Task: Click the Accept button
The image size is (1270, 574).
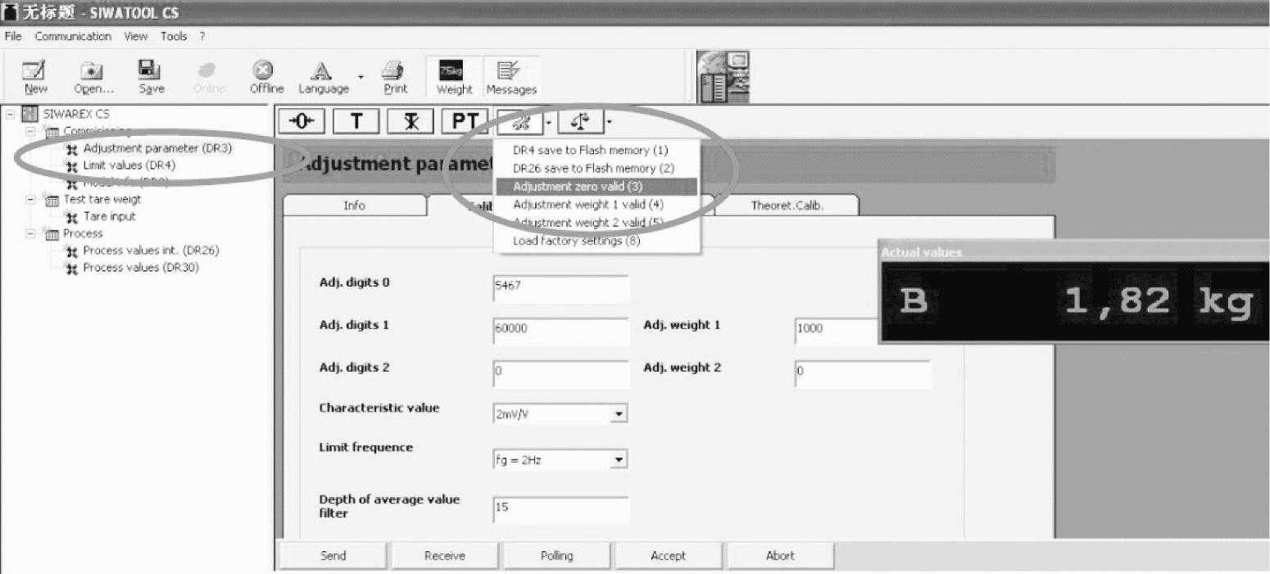Action: click(669, 556)
